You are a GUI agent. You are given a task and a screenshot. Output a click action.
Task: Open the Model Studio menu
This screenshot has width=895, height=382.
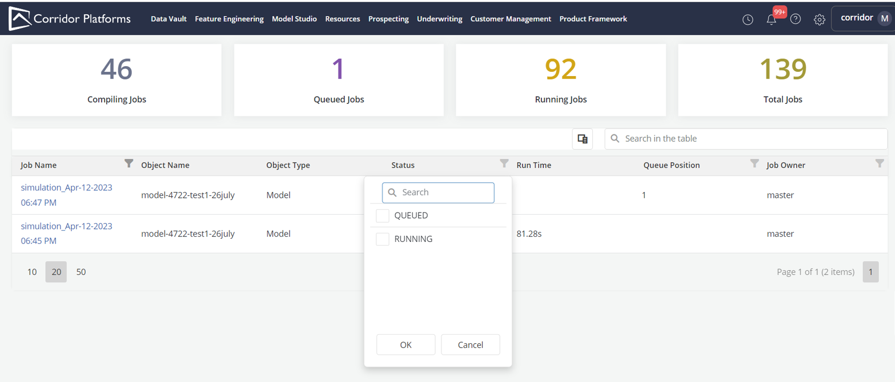pos(294,19)
